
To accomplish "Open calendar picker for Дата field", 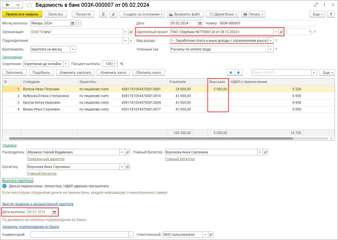I will click(200, 23).
